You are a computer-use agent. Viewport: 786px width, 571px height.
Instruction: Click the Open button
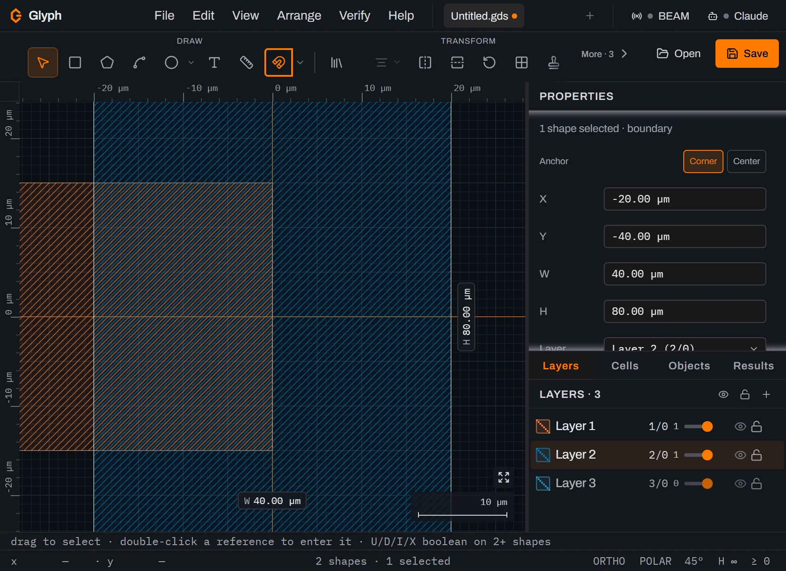point(678,54)
